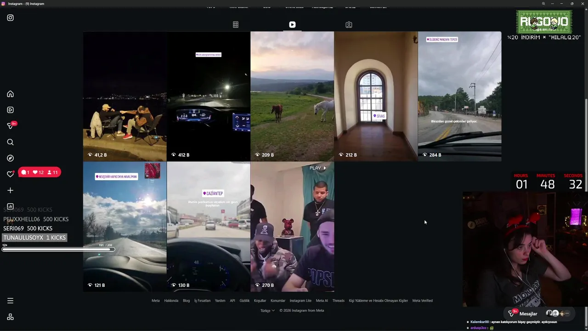Open the Meta AI footer link
Screen dimensions: 588x331
tap(322, 301)
